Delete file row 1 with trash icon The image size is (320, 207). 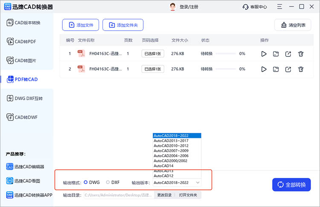click(x=301, y=54)
